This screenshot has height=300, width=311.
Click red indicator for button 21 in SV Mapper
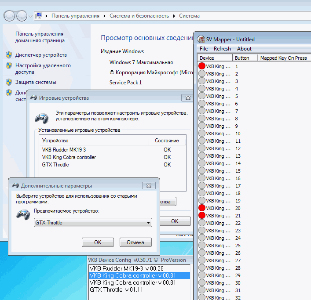pyautogui.click(x=202, y=215)
